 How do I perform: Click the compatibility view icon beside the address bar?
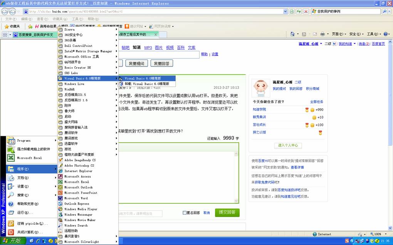tap(292, 12)
